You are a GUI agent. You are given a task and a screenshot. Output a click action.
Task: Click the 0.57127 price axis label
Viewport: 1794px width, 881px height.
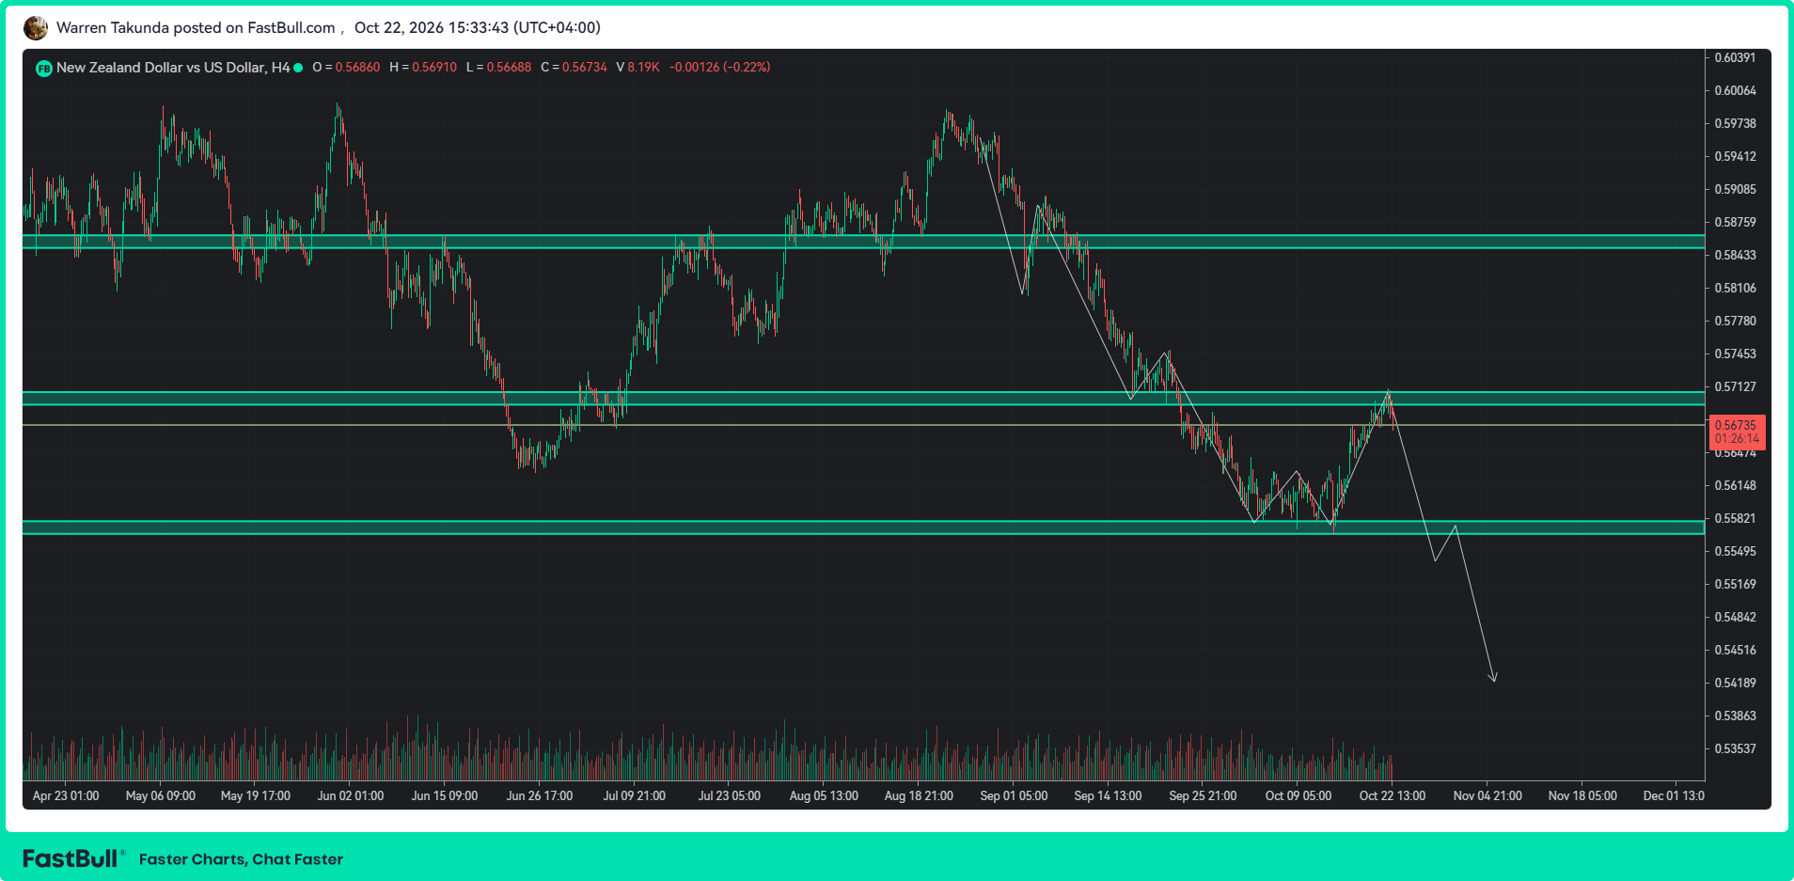point(1735,386)
